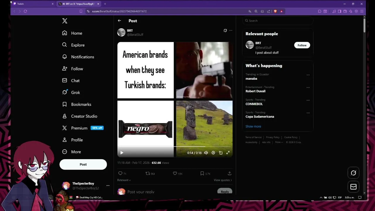This screenshot has height=211, width=375.
Task: Click Show more under What's happening
Action: coord(253,126)
